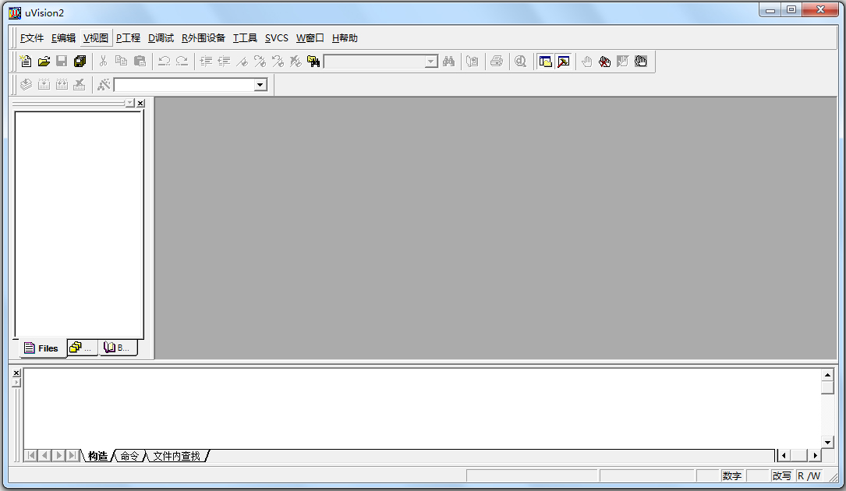Image resolution: width=846 pixels, height=491 pixels.
Task: Click the Enable/Disable Breakpoint icon
Action: coord(623,62)
